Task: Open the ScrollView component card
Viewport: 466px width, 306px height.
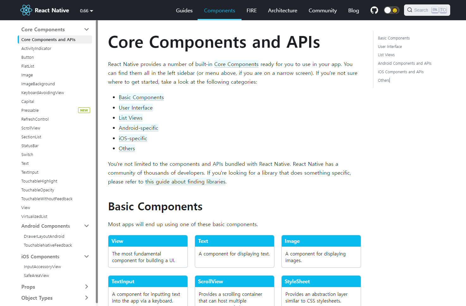Action: [234, 291]
